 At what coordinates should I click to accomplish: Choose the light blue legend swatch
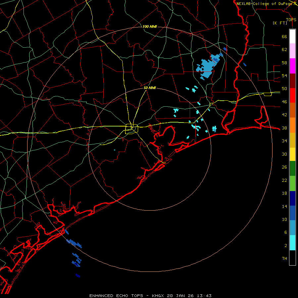[292, 228]
